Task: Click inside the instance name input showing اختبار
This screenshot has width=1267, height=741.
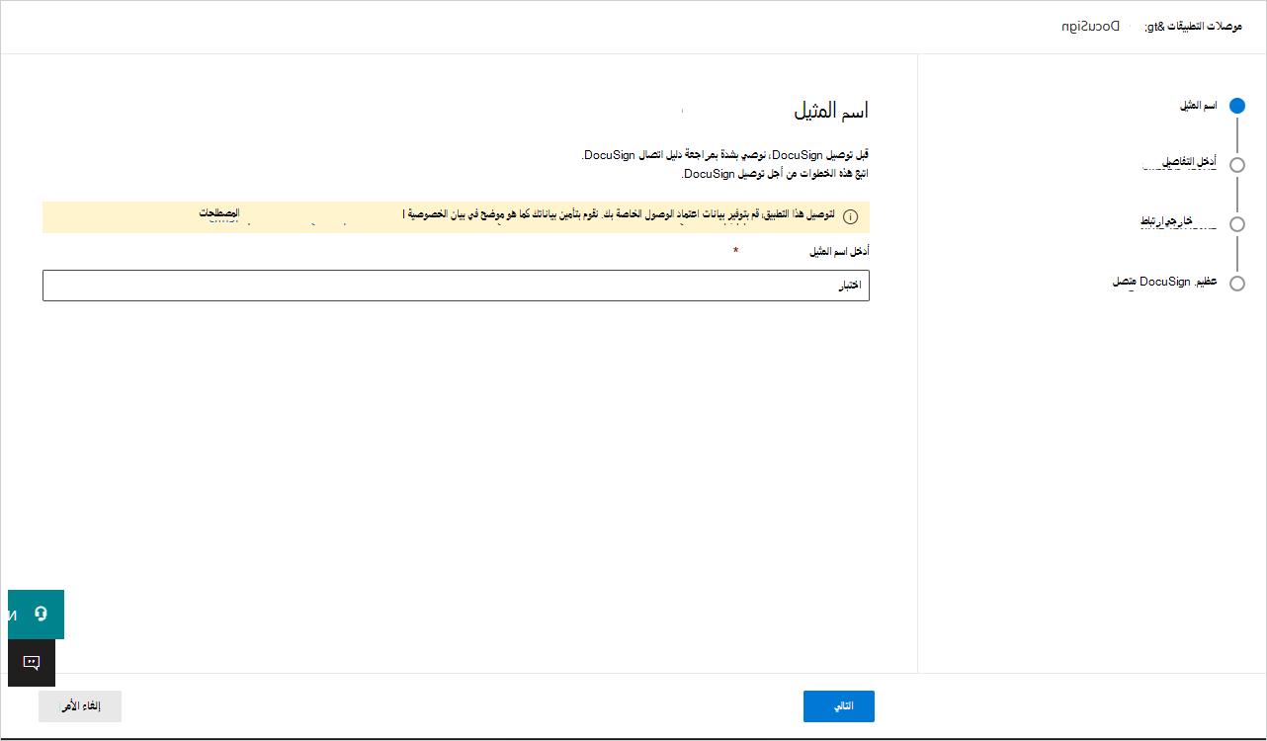Action: tap(455, 286)
